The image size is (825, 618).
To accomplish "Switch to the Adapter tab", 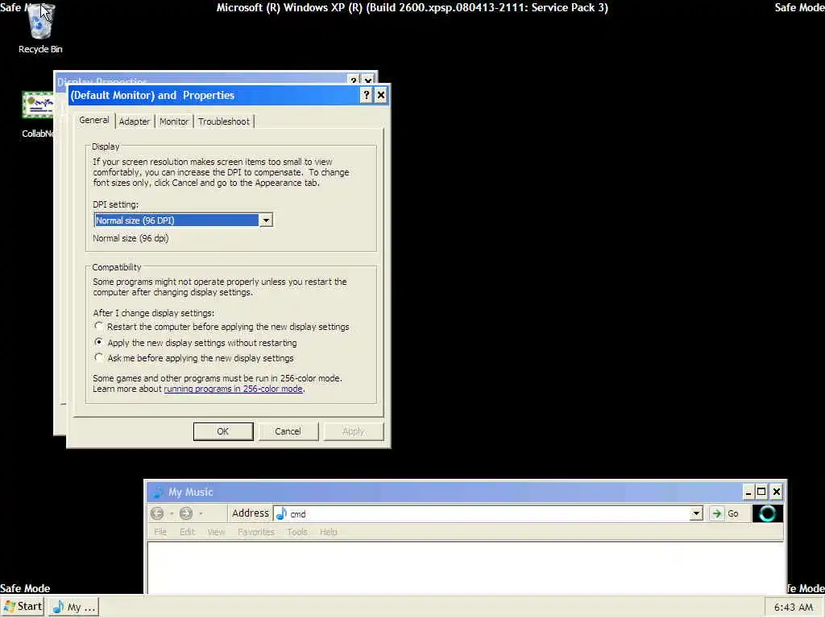I will coord(135,122).
